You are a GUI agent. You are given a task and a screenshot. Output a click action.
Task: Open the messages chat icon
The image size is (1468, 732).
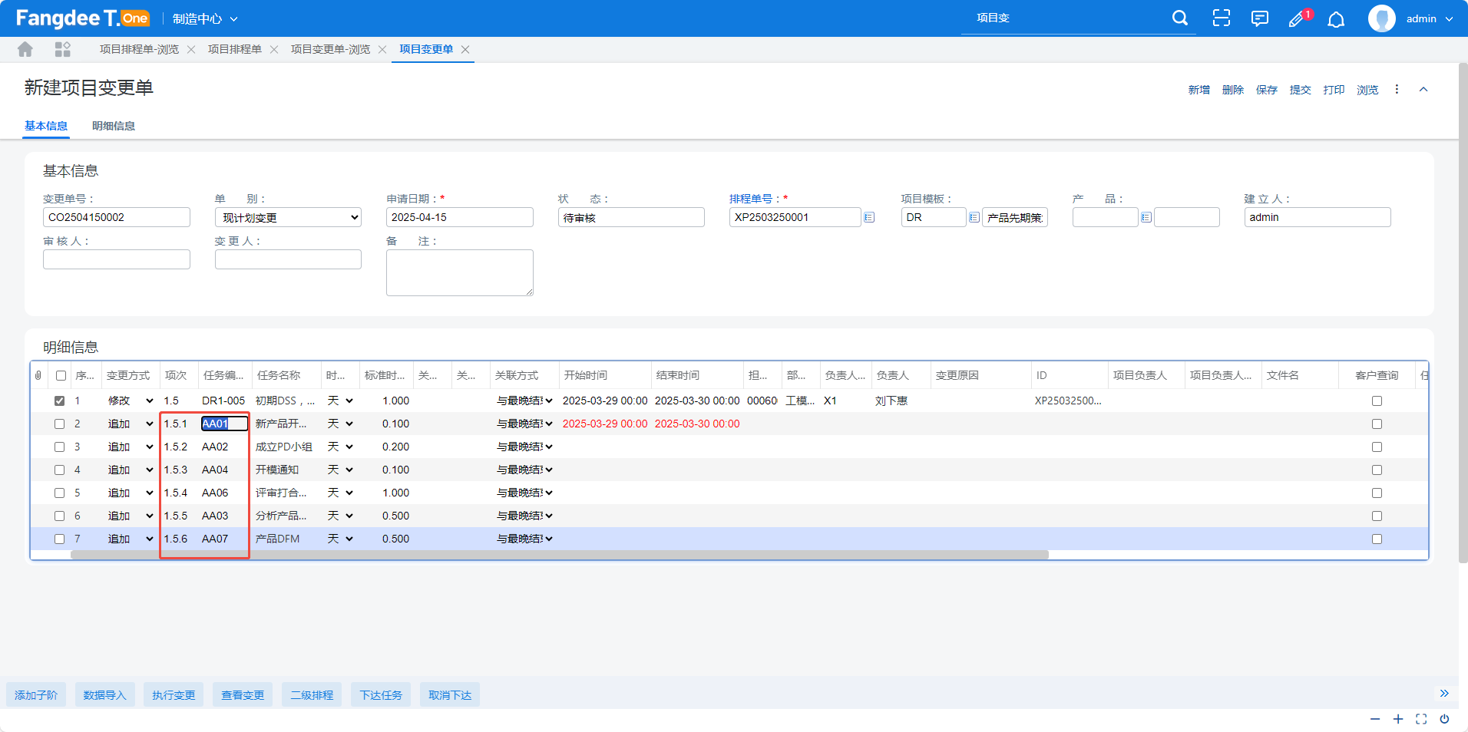(x=1259, y=18)
